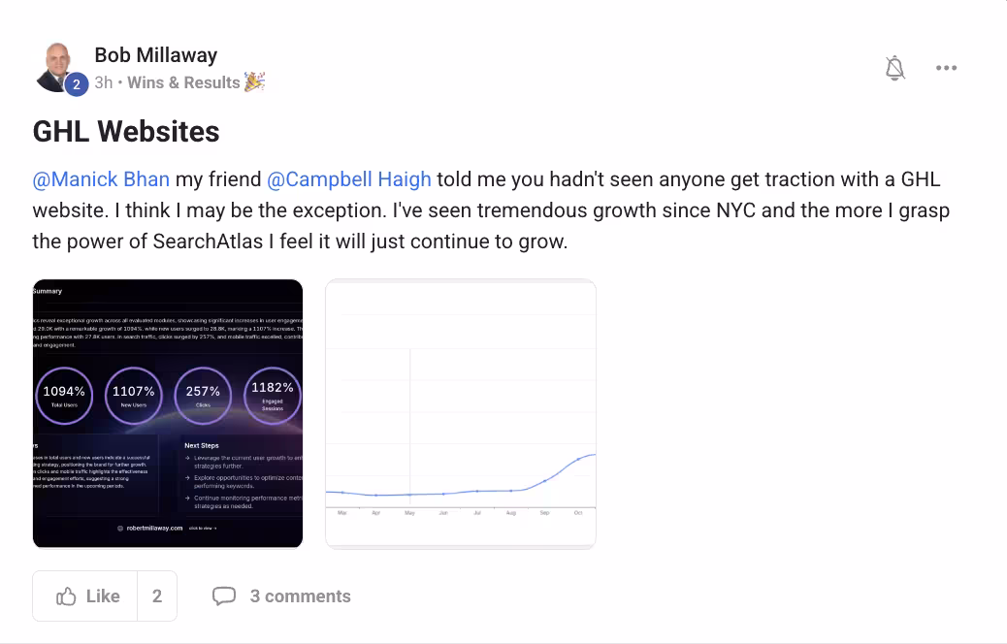Open @Campbell Haigh mention link
The image size is (1007, 644).
tap(348, 179)
